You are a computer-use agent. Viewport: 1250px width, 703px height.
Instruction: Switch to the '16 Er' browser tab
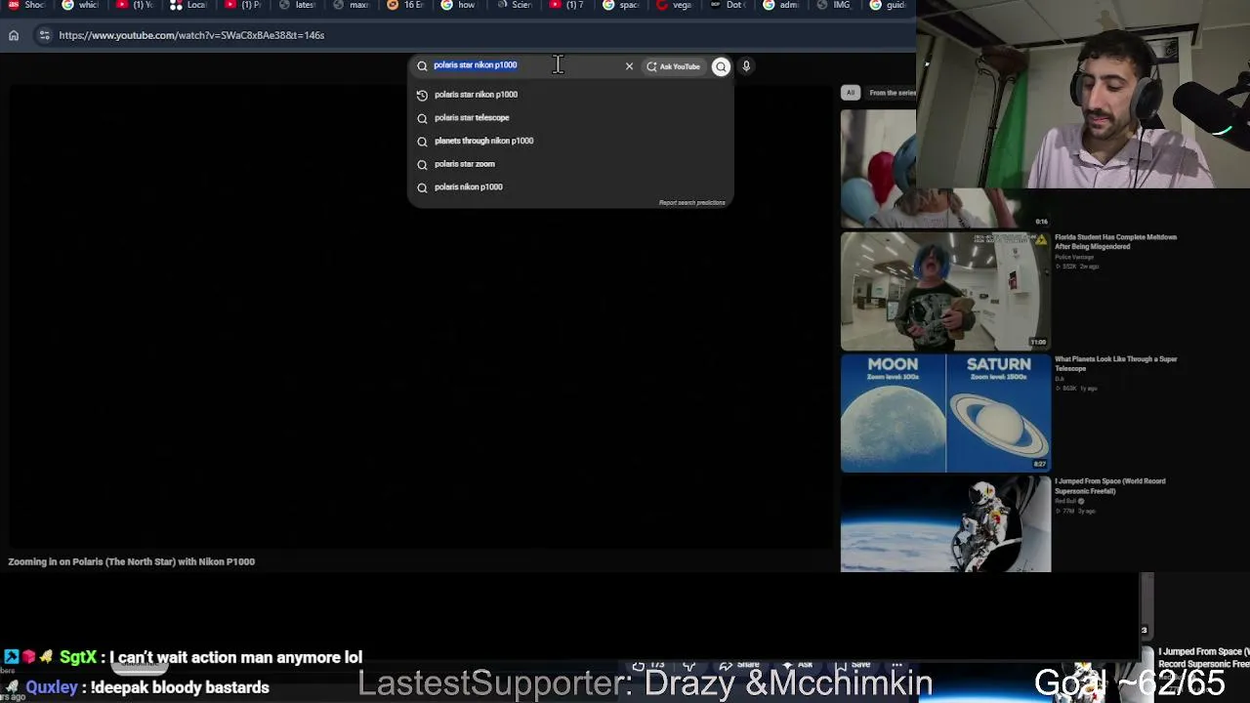pos(405,5)
